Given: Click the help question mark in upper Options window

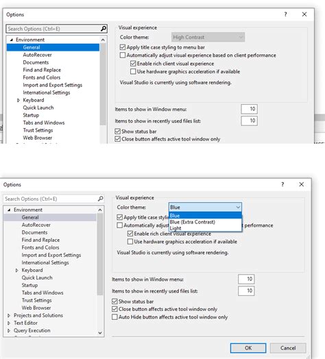Looking at the screenshot, I should click(285, 14).
